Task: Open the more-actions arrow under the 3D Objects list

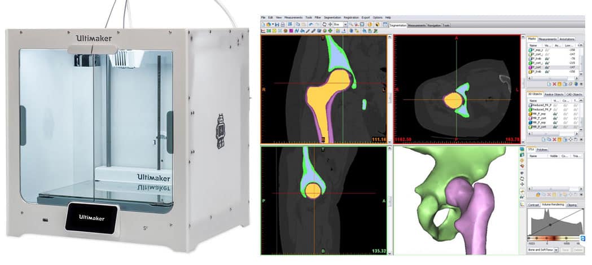Action: [x=581, y=139]
